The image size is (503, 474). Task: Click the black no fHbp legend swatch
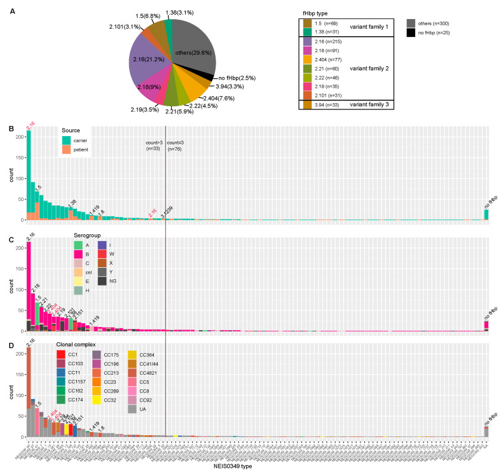(x=411, y=32)
